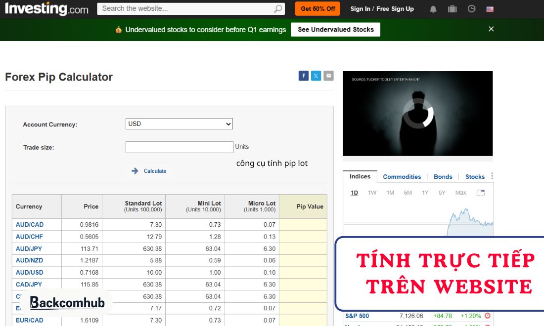Image resolution: width=544 pixels, height=326 pixels.
Task: Click the Pip Value column header
Action: click(x=303, y=206)
